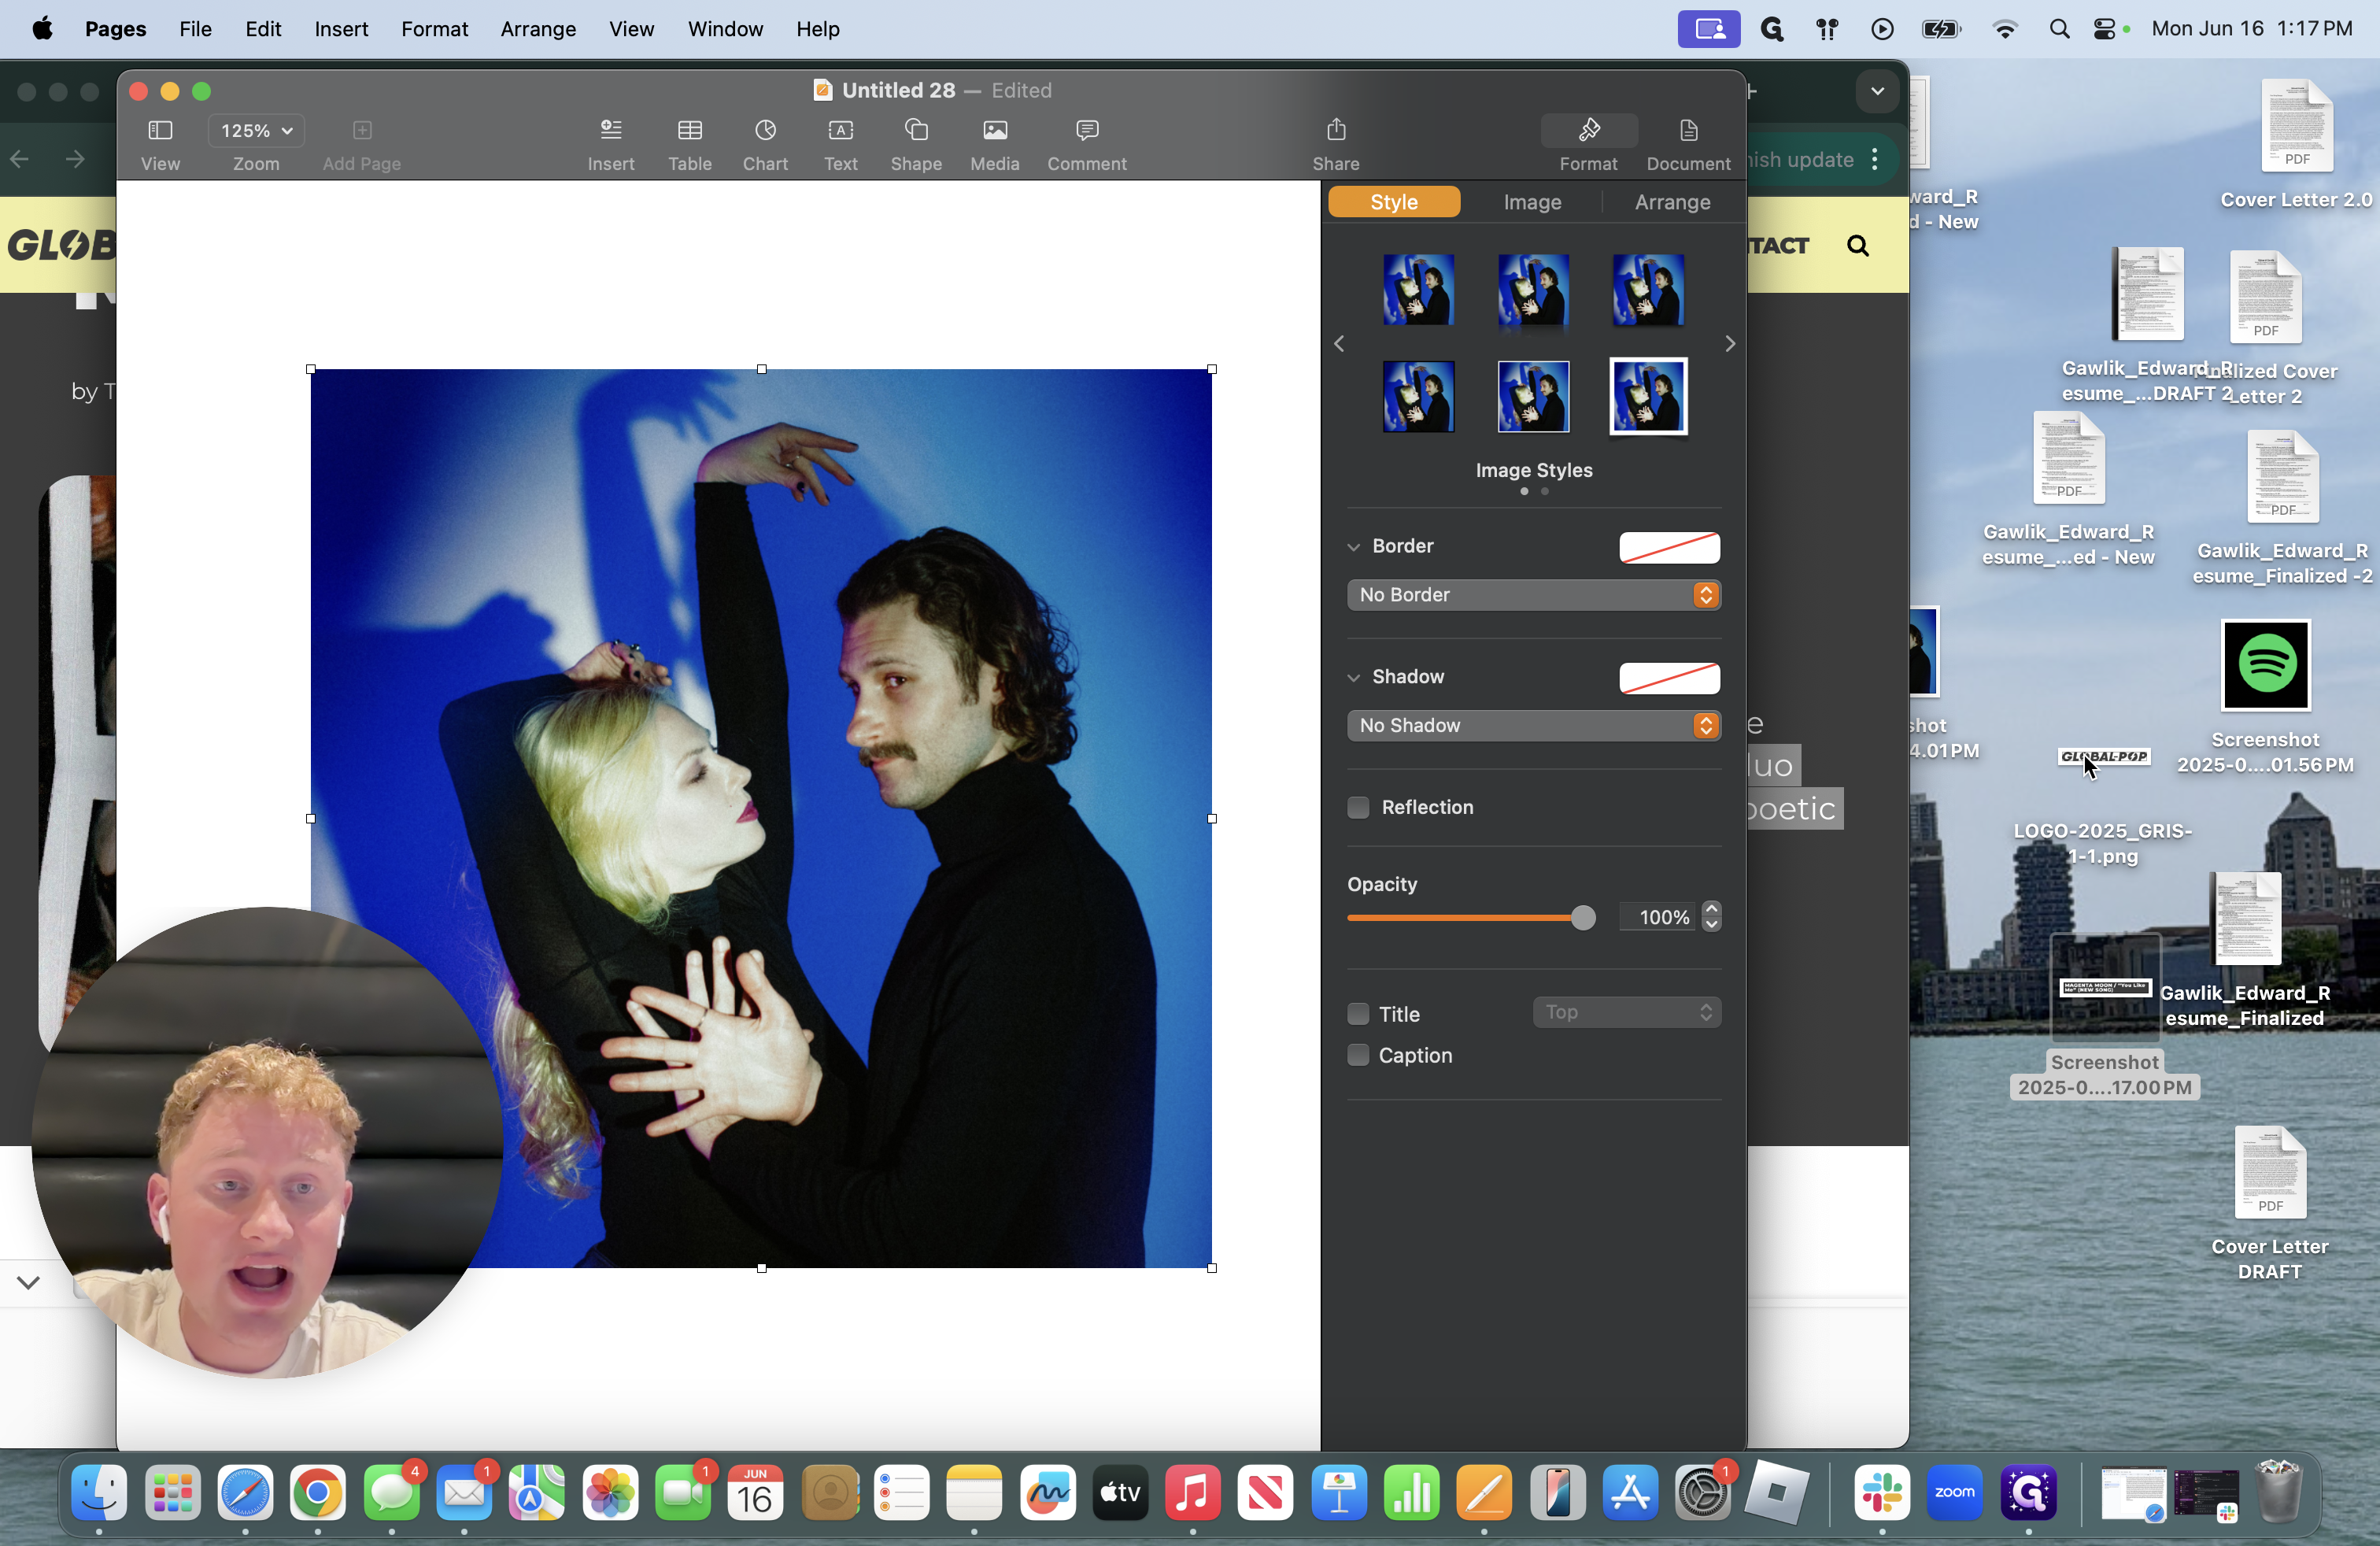The height and width of the screenshot is (1546, 2380).
Task: Show previous image styles page arrow
Action: pos(1339,343)
